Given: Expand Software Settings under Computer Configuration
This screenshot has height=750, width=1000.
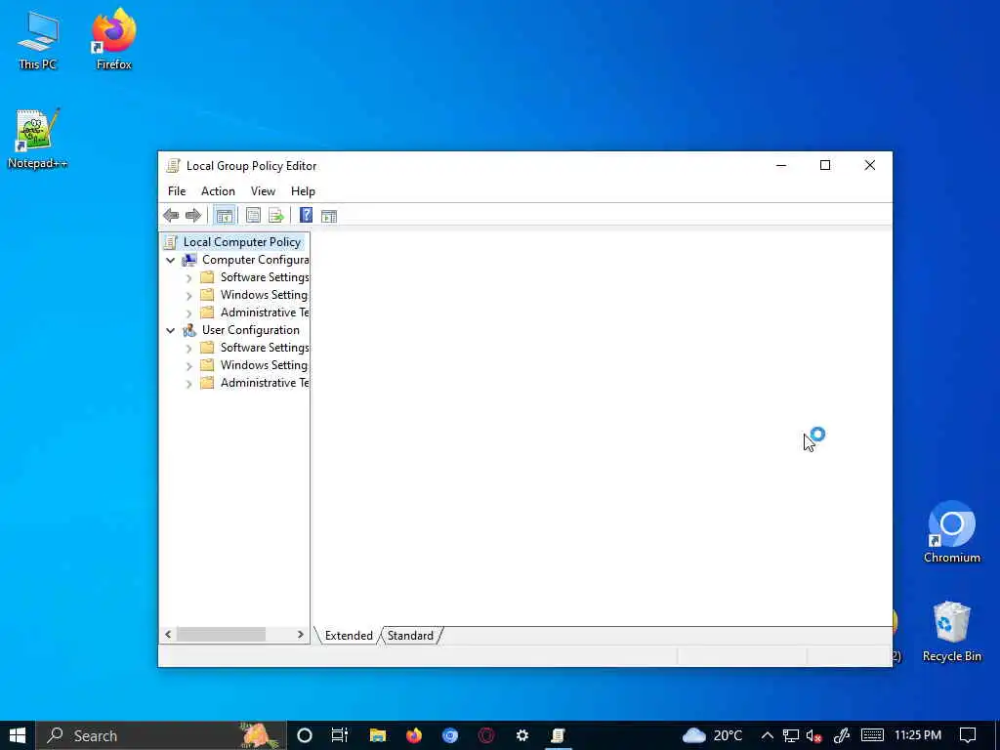Looking at the screenshot, I should pyautogui.click(x=188, y=278).
